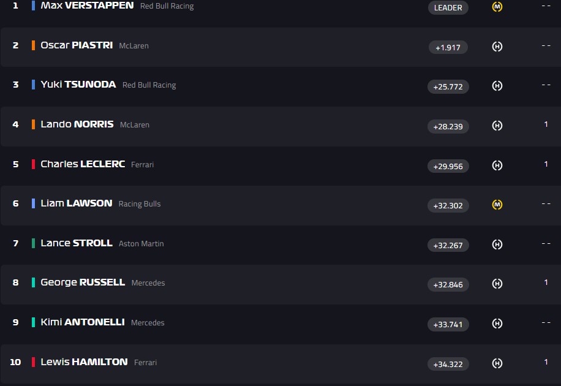Click Lawson's yellow medium tyre icon
The image size is (561, 386).
point(497,205)
